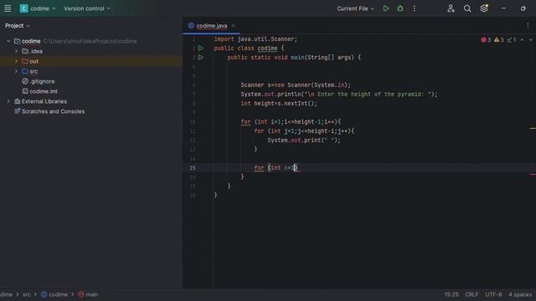This screenshot has width=536, height=301.
Task: Run the current file
Action: point(386,8)
